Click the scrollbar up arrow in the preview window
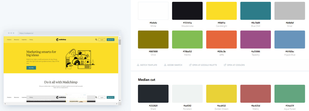The image size is (309, 111). click(119, 38)
